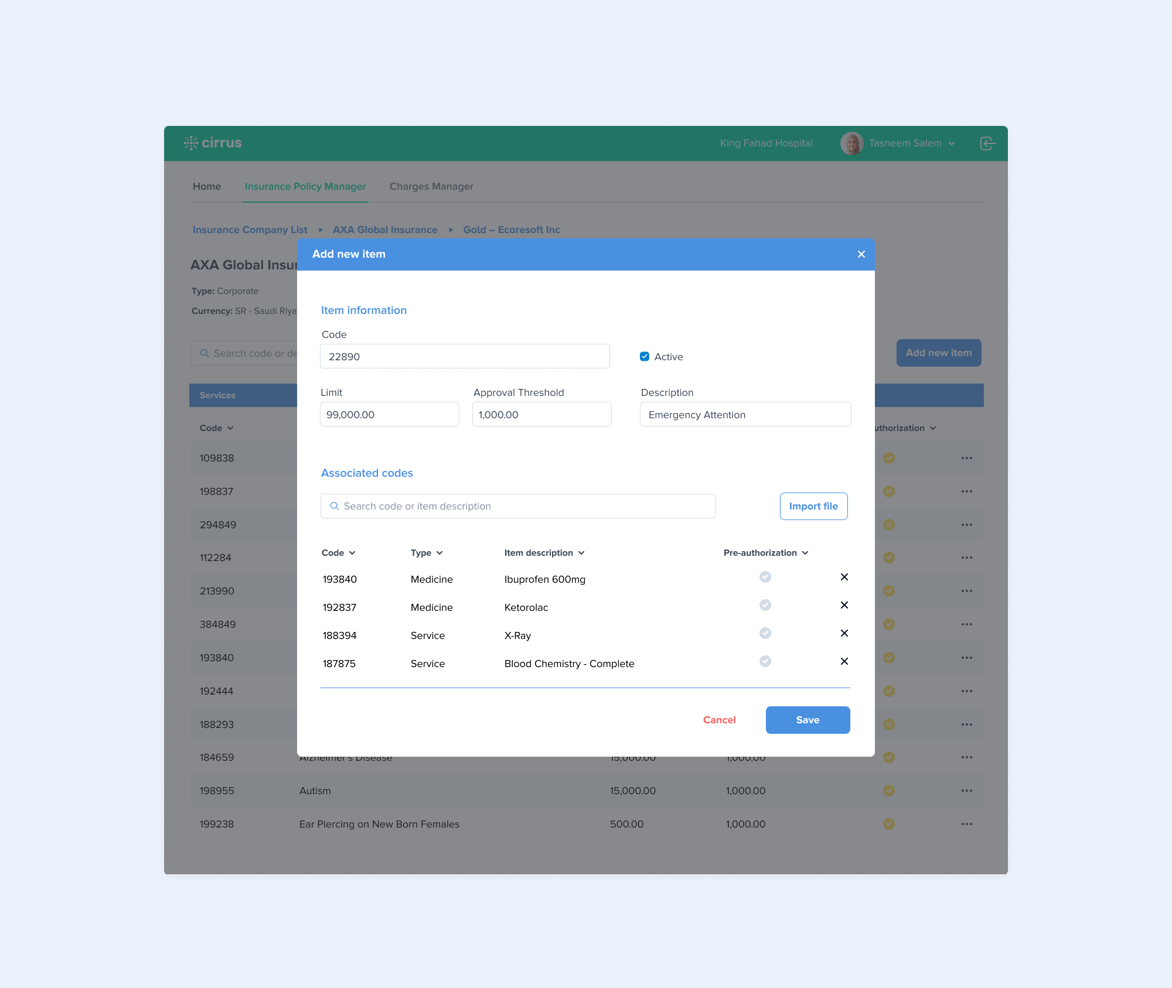The width and height of the screenshot is (1172, 988).
Task: Sort background table by authorization header
Action: [905, 428]
